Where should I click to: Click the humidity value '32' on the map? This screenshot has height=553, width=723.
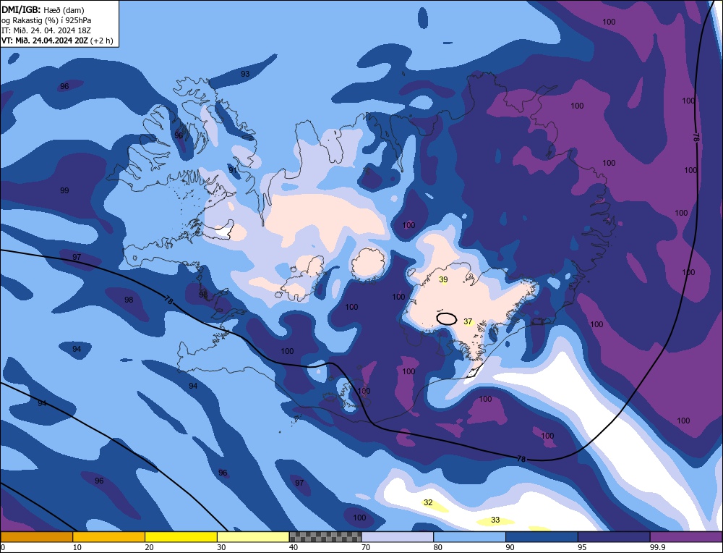click(428, 502)
